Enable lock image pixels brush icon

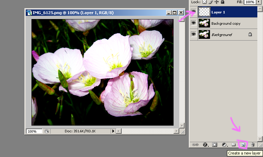(211, 2)
